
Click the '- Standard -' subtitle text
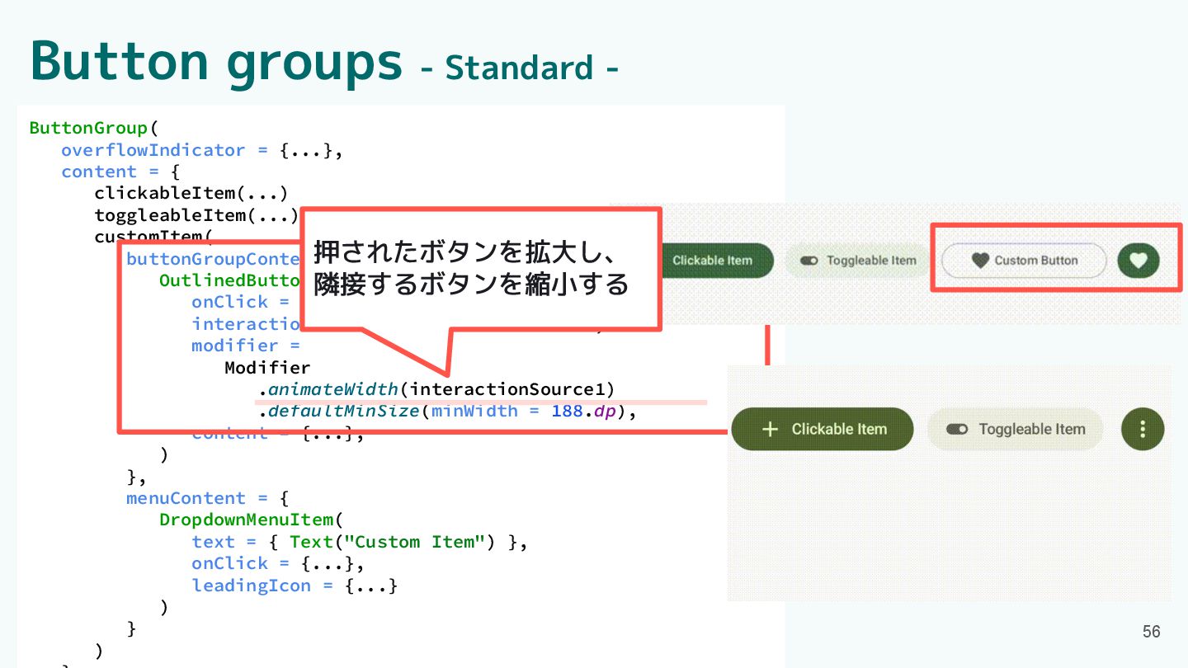(x=519, y=68)
